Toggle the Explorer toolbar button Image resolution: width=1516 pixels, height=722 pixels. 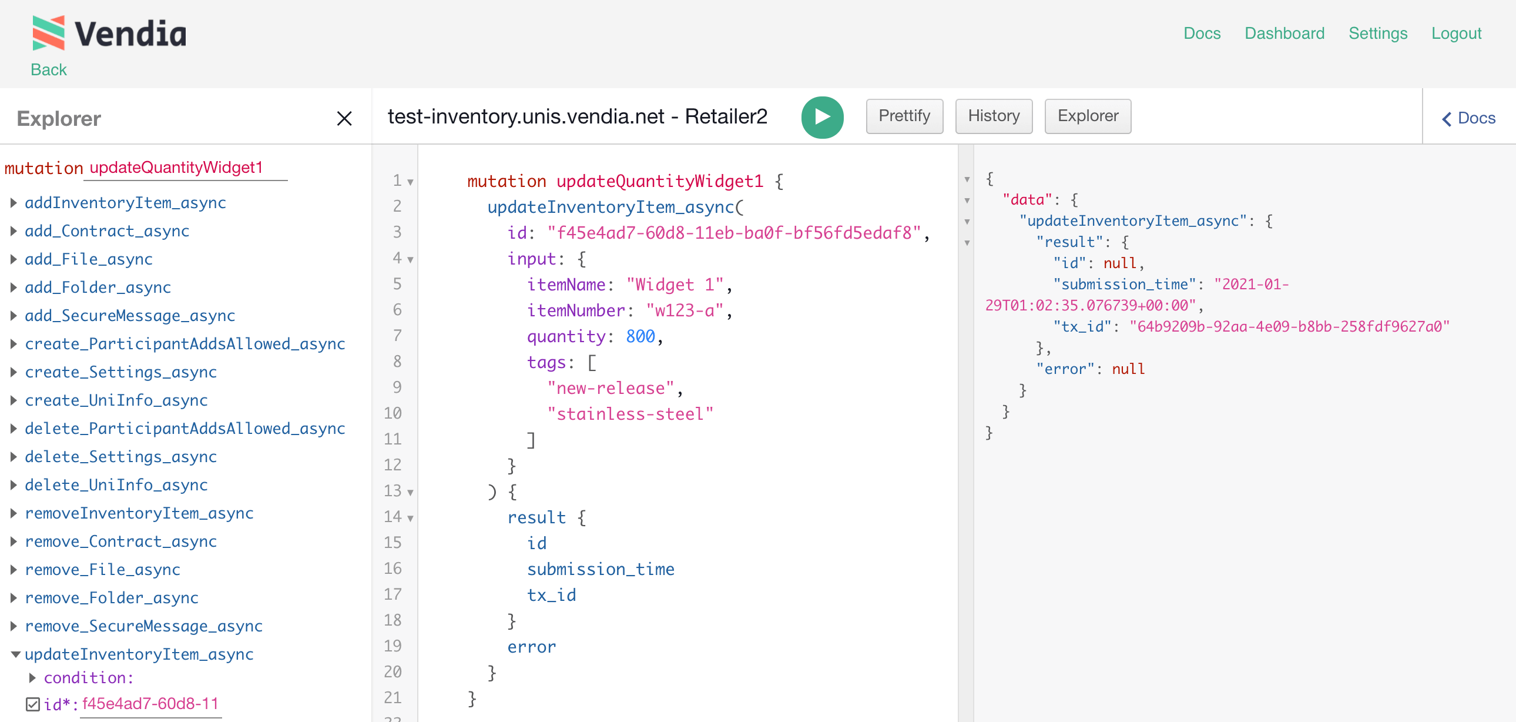1088,115
